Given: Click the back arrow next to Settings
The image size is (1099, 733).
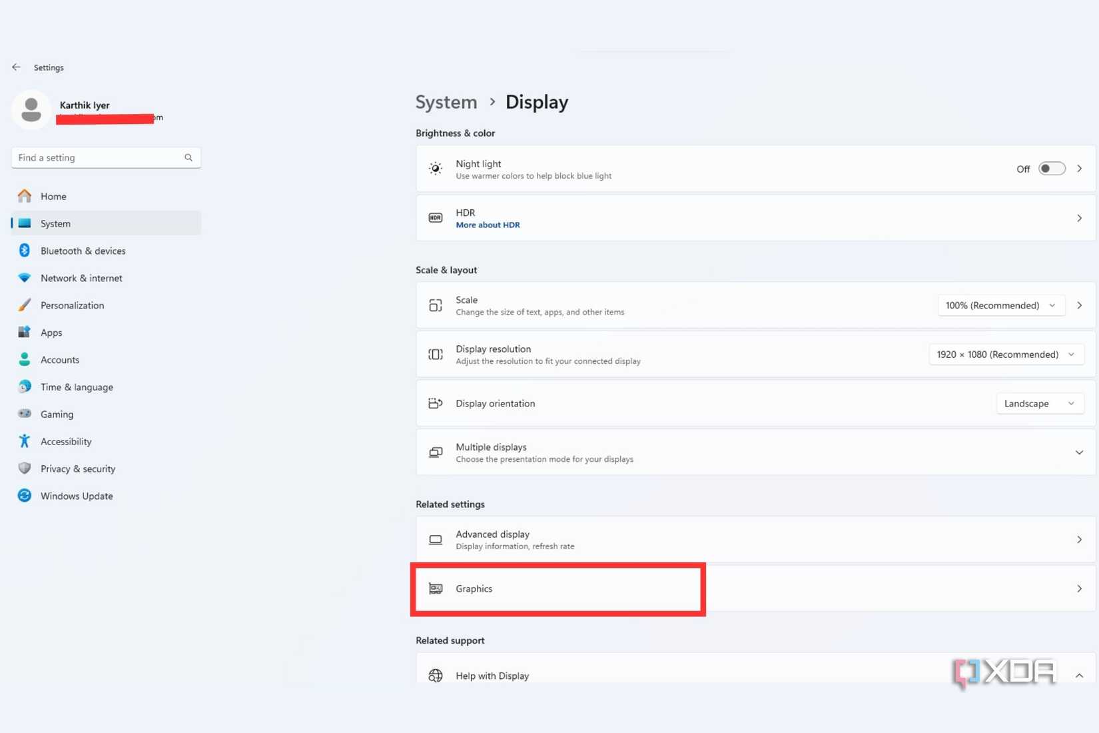Looking at the screenshot, I should (x=16, y=67).
